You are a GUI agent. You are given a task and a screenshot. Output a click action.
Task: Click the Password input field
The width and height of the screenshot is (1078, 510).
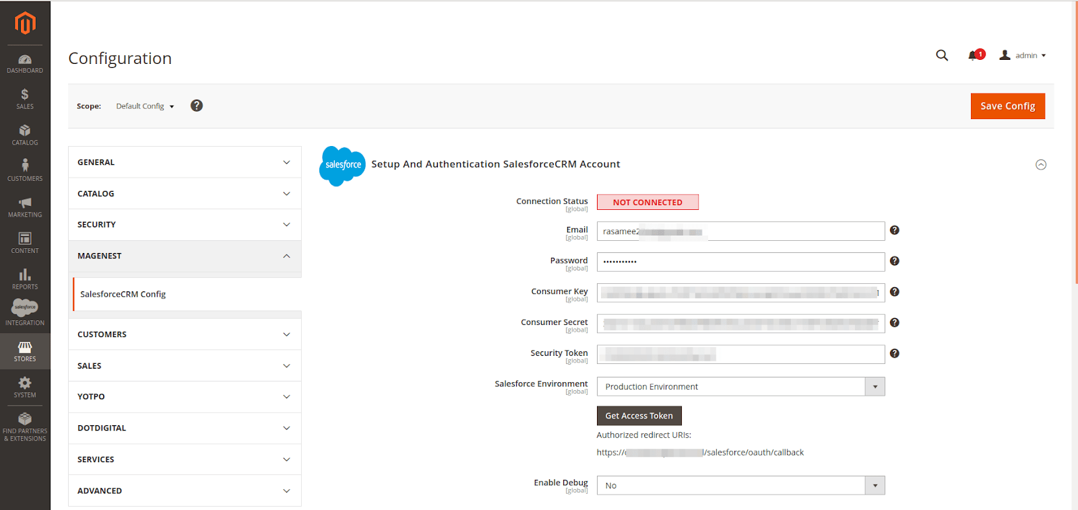[740, 262]
